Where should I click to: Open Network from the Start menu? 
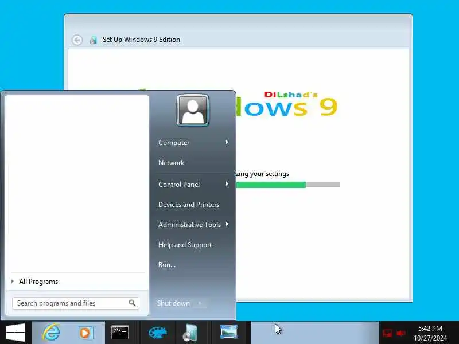[x=171, y=163]
